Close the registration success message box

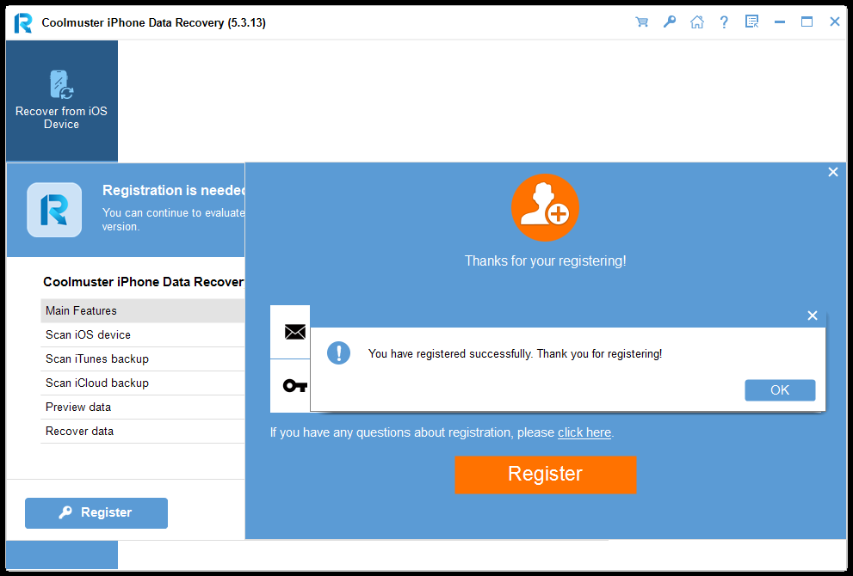point(812,316)
